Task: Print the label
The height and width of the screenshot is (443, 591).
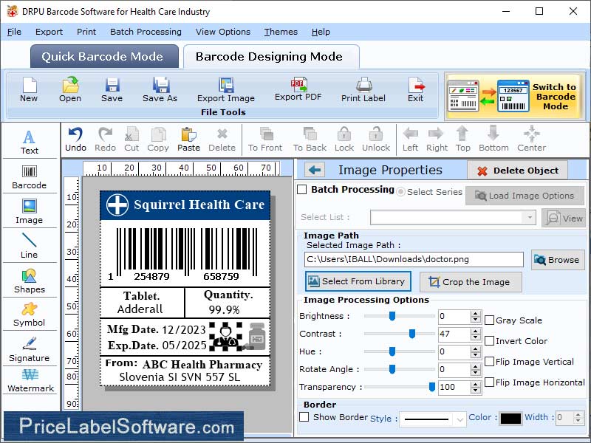Action: [363, 89]
